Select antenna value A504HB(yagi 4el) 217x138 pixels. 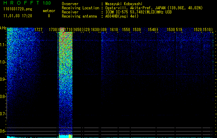tap(122, 16)
